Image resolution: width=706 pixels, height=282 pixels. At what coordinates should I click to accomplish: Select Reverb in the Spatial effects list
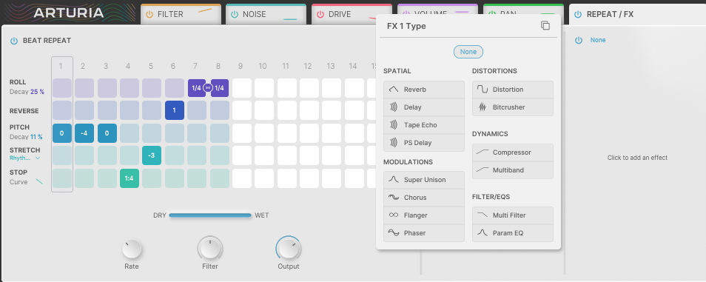point(424,90)
